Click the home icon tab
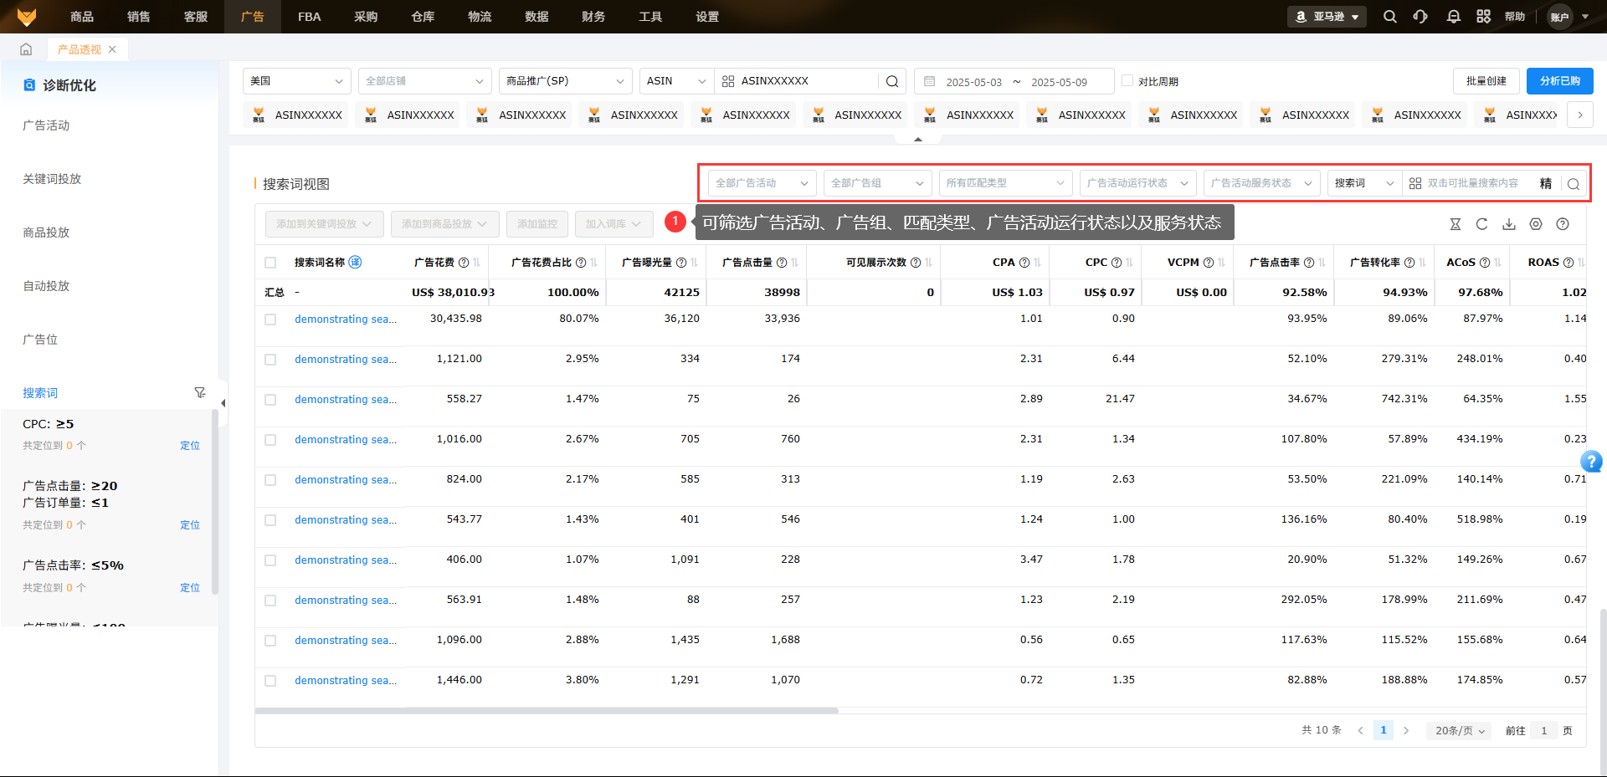Screen dimensions: 1607x777 click(26, 49)
